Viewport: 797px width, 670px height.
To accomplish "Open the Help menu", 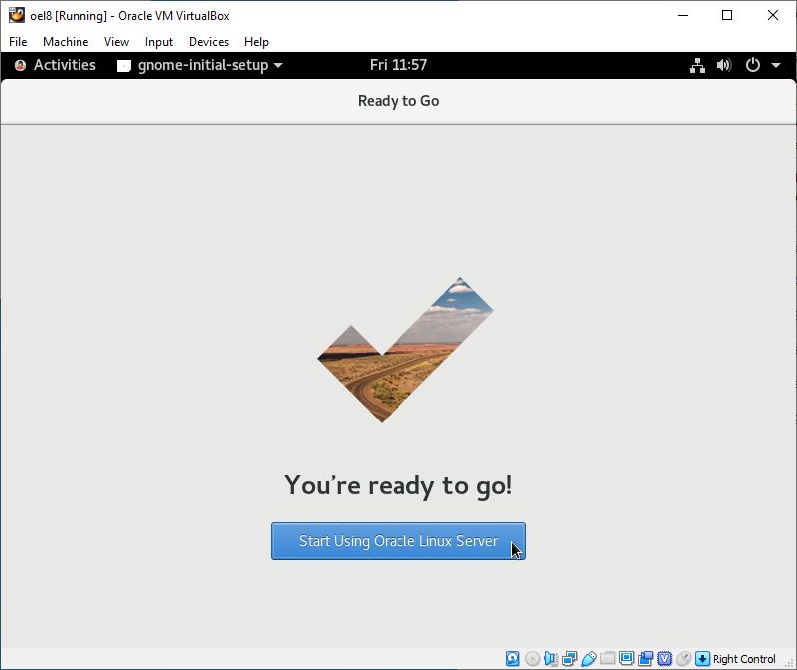I will pyautogui.click(x=256, y=42).
